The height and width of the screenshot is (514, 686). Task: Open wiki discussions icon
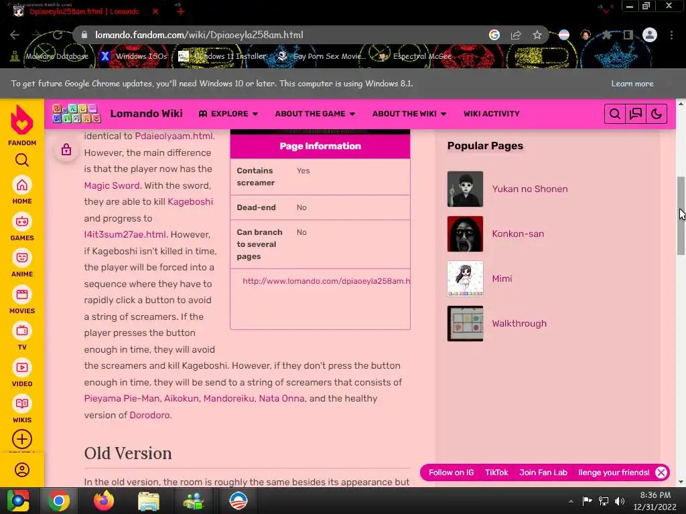point(636,114)
